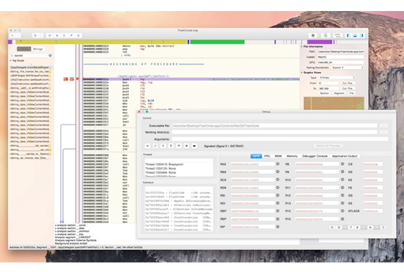Toggle the left sidebar panel
404x272 pixels.
pos(348,35)
